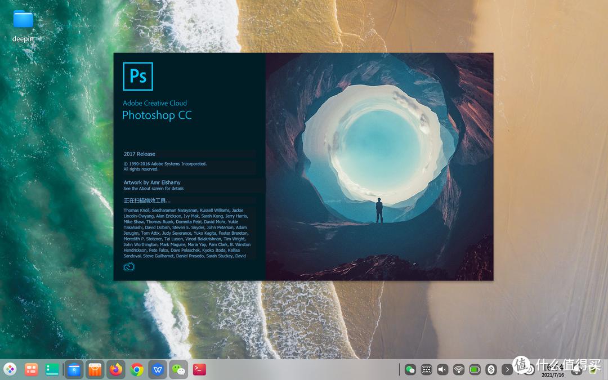Click the date 2021/7/16 in the dock
The width and height of the screenshot is (608, 380).
[553, 375]
